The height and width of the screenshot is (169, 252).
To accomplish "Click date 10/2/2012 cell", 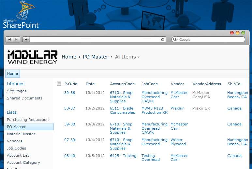I will pos(95,108).
